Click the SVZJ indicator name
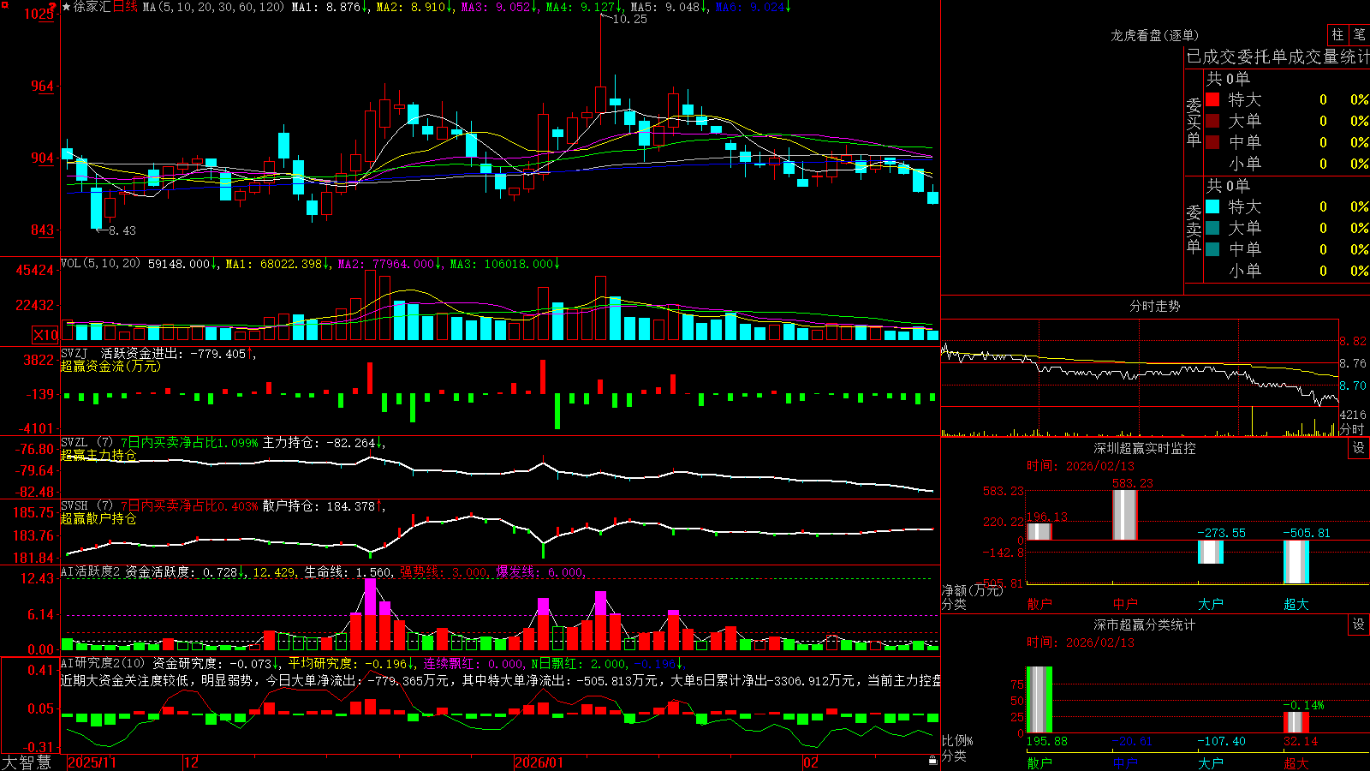The height and width of the screenshot is (771, 1370). point(74,353)
